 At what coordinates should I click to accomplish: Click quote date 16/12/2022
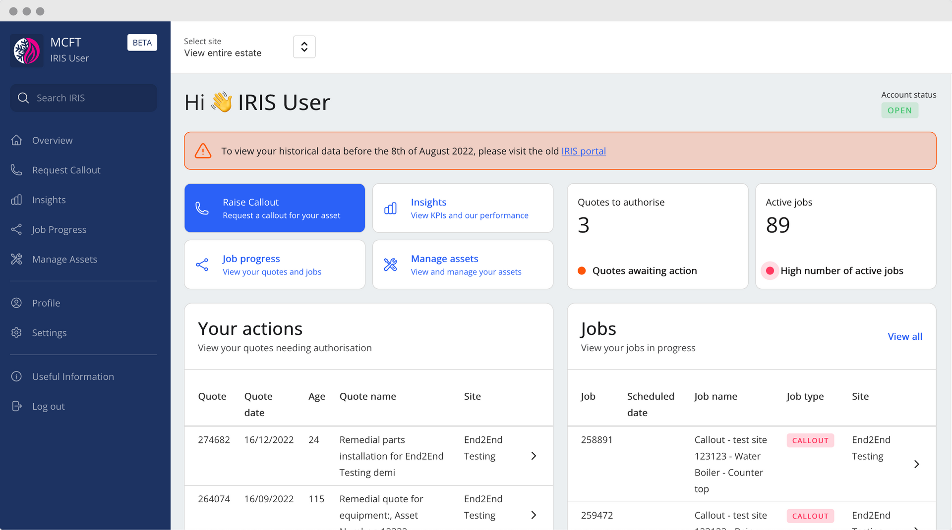click(269, 440)
